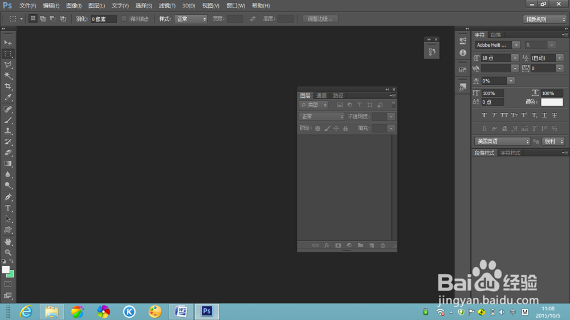
Task: Switch to the 字符样式 tab
Action: (510, 153)
